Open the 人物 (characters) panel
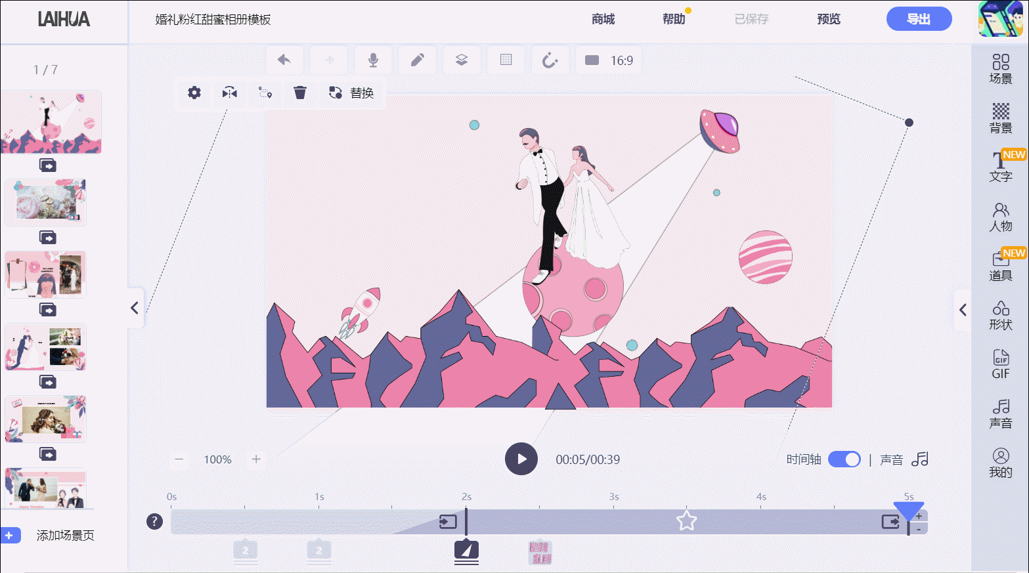Image resolution: width=1029 pixels, height=573 pixels. coord(1000,217)
